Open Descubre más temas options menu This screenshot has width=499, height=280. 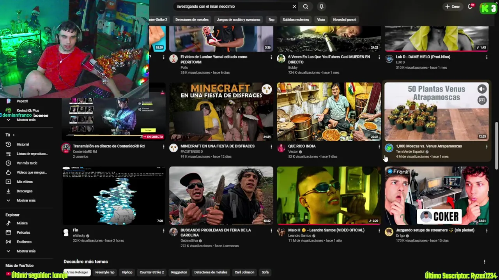[x=485, y=262]
